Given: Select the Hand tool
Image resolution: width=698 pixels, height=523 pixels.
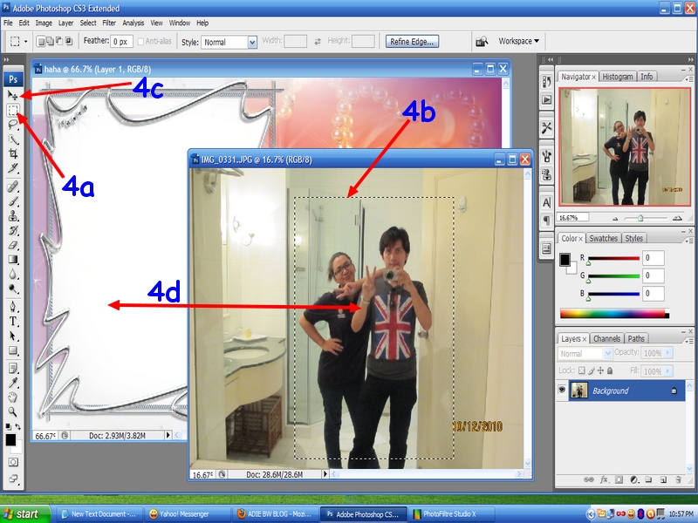Looking at the screenshot, I should (x=13, y=397).
